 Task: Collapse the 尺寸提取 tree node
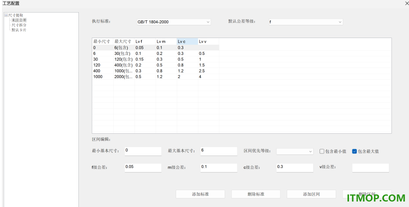click(6, 15)
